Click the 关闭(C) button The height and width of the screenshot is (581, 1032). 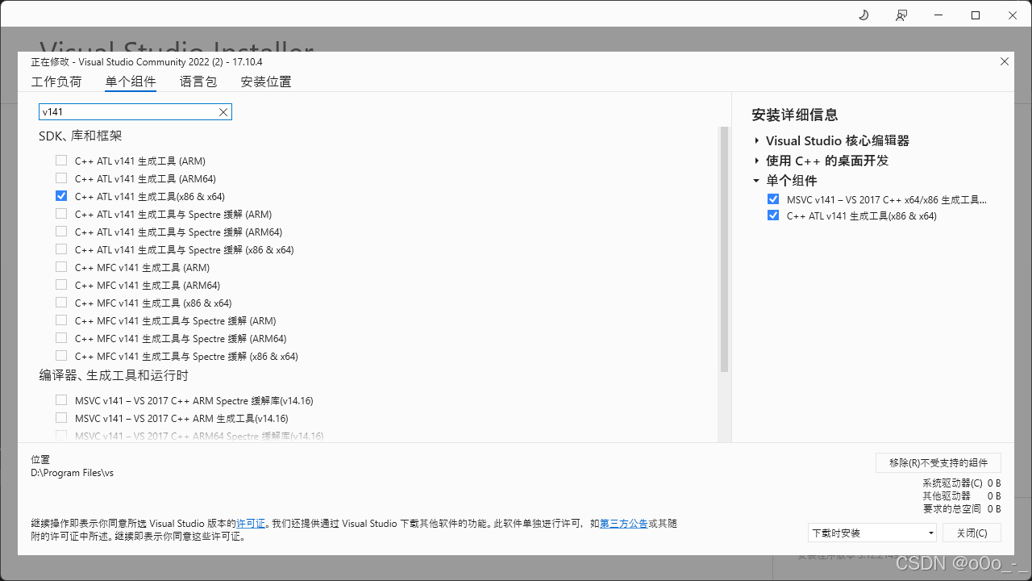click(972, 533)
